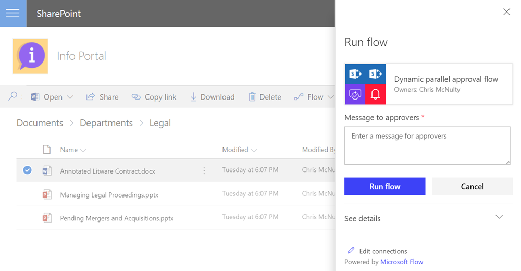Click the red notification bell tile
The height and width of the screenshot is (271, 521).
[375, 94]
